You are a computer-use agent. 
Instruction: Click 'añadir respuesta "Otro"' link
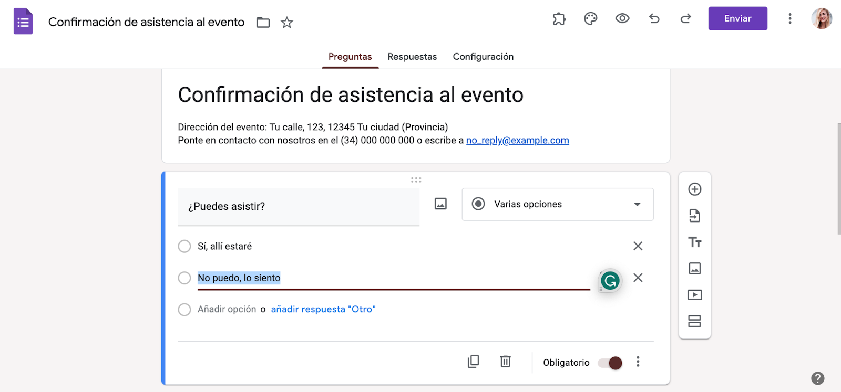pyautogui.click(x=323, y=309)
